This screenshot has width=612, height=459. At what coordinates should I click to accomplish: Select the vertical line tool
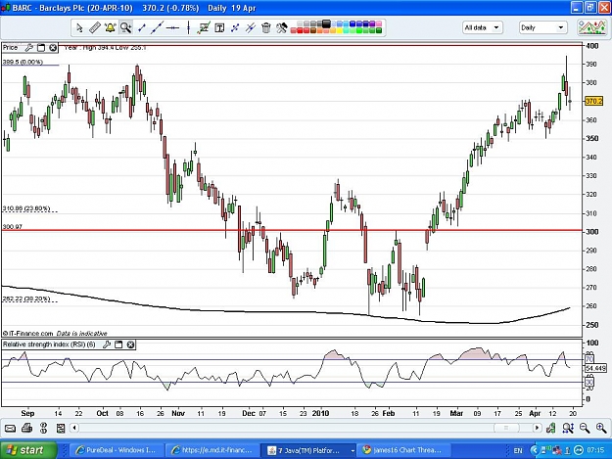coord(189,27)
